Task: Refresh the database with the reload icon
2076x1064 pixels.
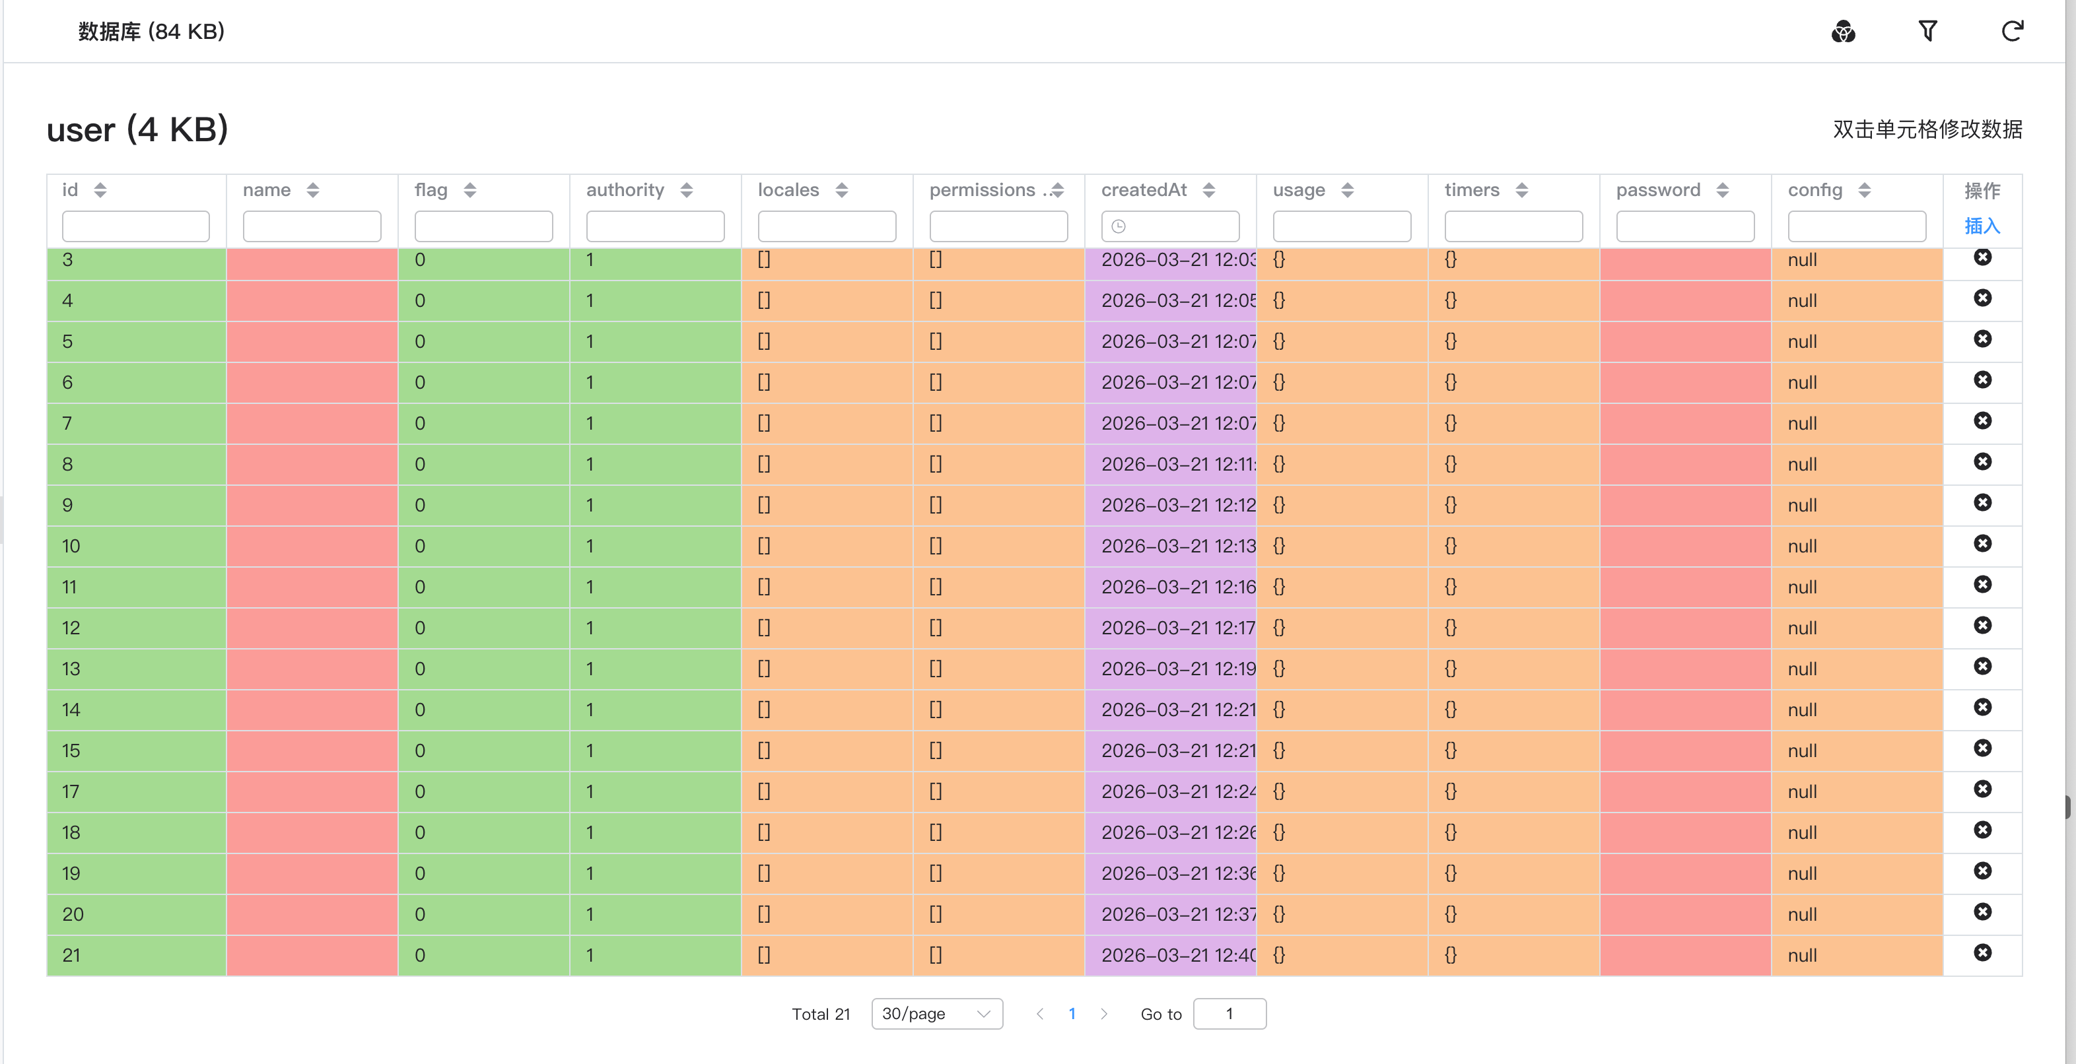Action: click(2013, 32)
